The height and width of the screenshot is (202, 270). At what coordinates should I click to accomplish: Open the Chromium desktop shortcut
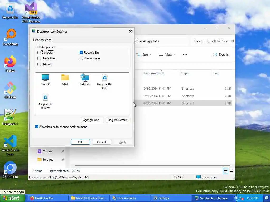click(10, 170)
